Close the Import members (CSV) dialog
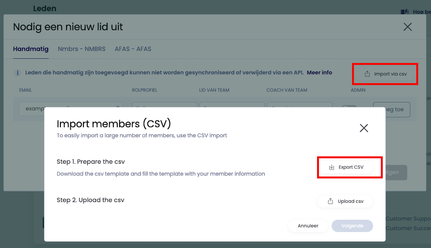The image size is (431, 248). coord(364,128)
